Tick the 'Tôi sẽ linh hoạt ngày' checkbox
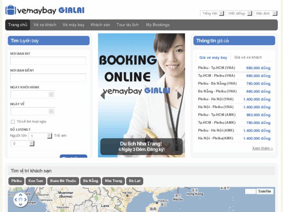The height and width of the screenshot is (212, 283). tap(13, 122)
